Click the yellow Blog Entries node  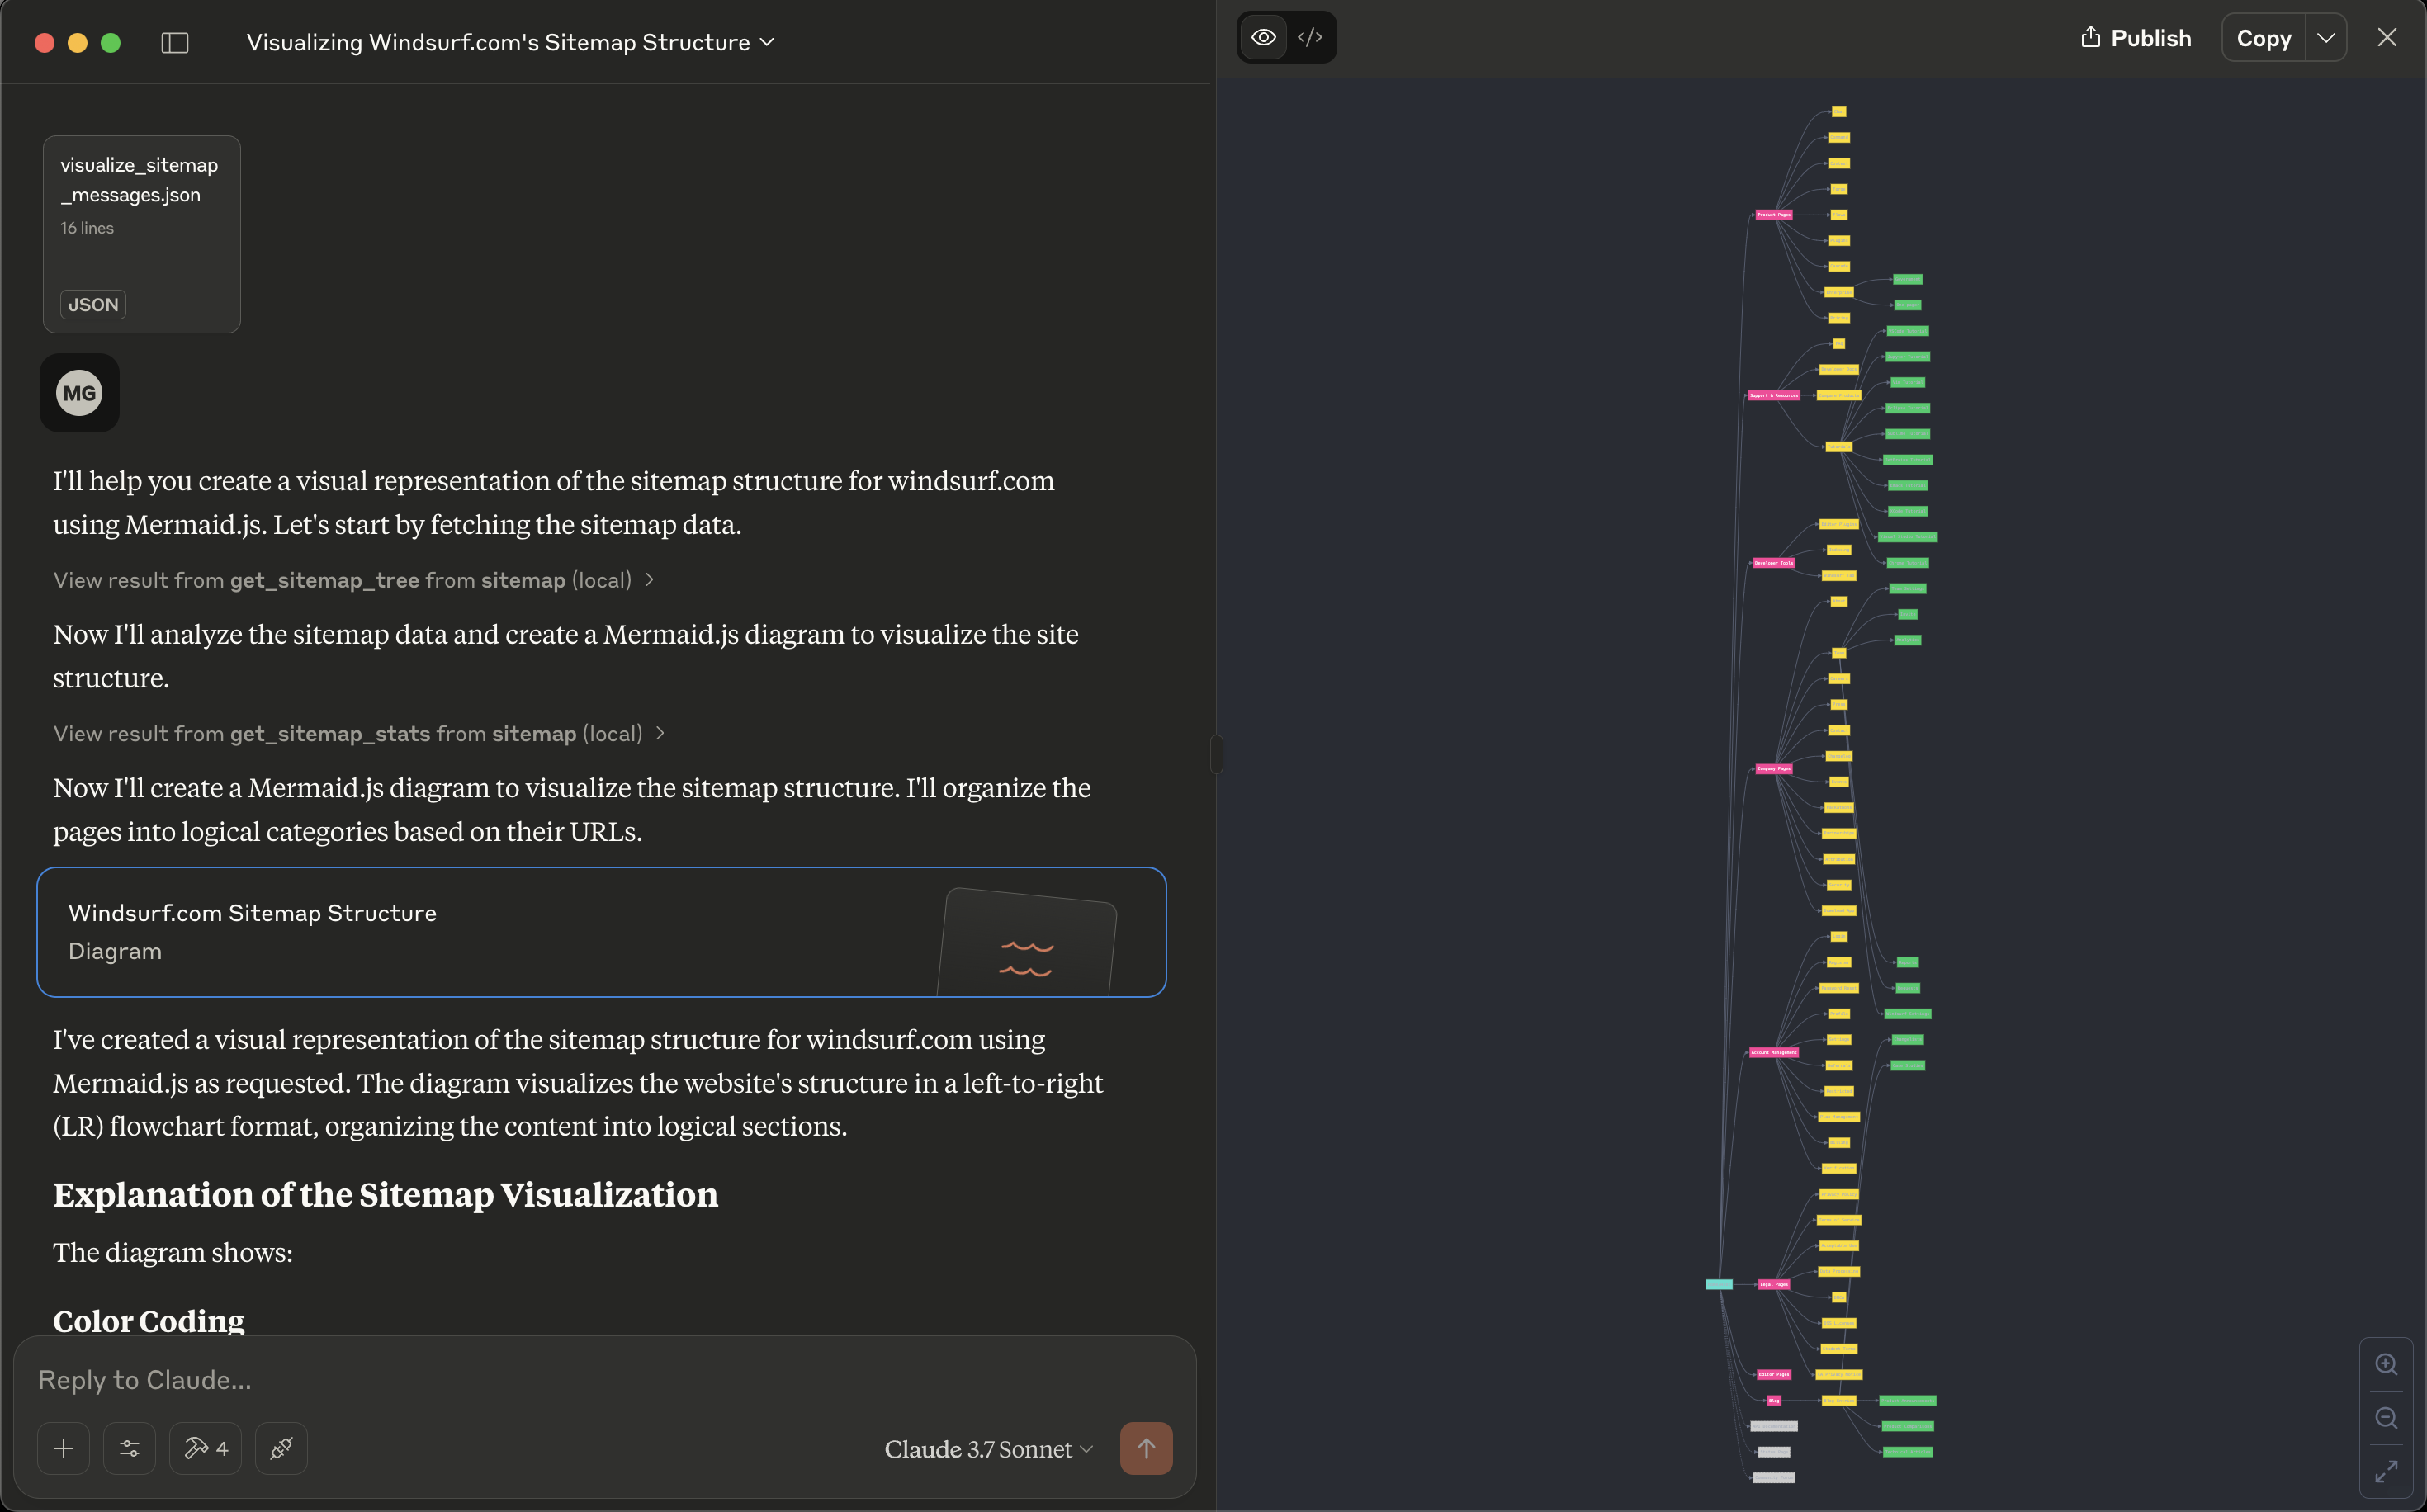click(1839, 1401)
